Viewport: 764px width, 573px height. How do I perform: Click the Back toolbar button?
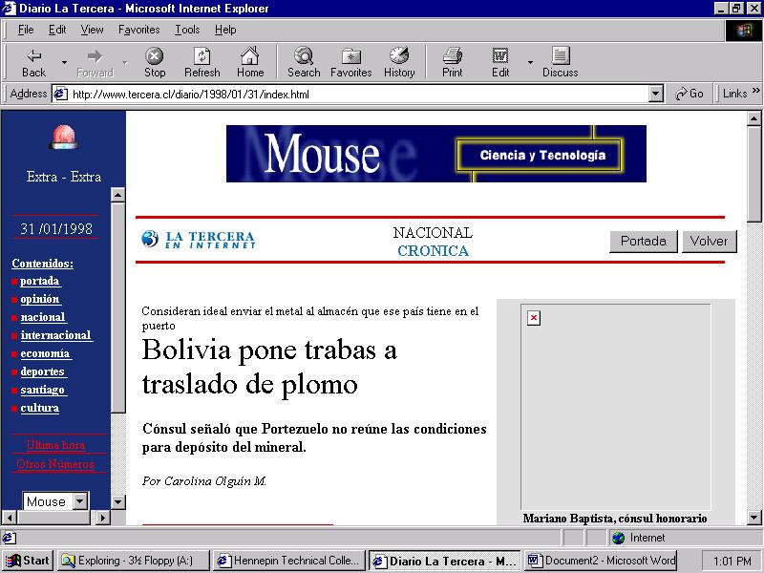tap(33, 62)
